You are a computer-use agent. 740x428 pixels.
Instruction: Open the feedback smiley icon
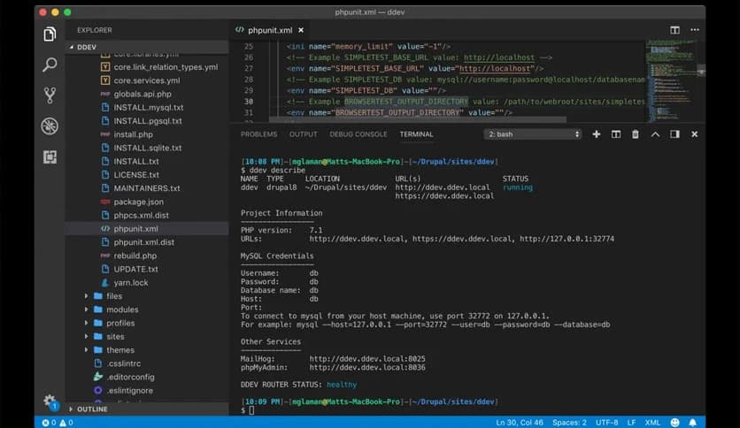point(674,423)
